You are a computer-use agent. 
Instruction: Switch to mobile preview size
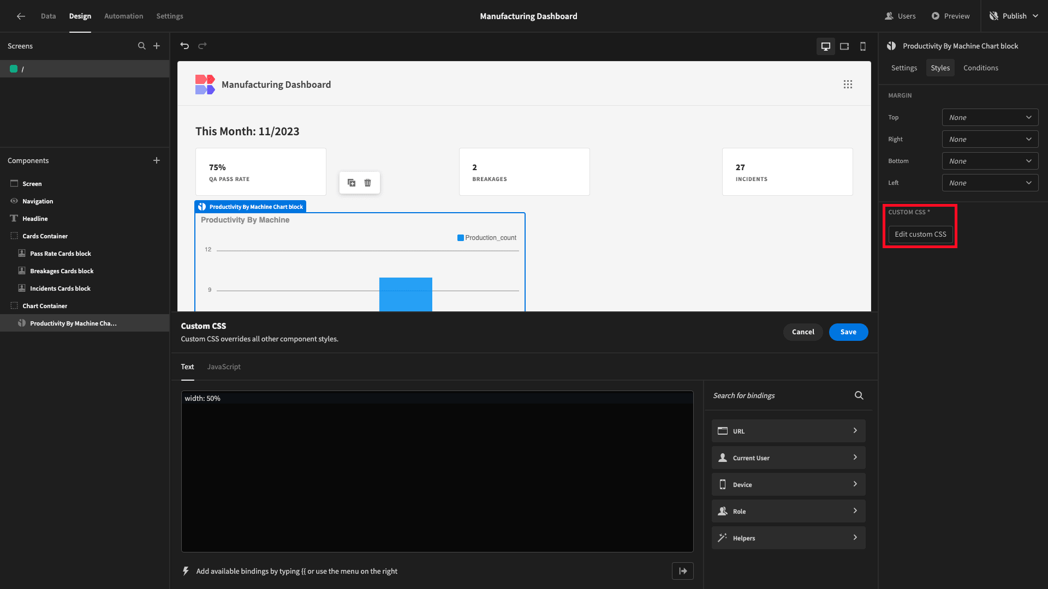tap(863, 46)
